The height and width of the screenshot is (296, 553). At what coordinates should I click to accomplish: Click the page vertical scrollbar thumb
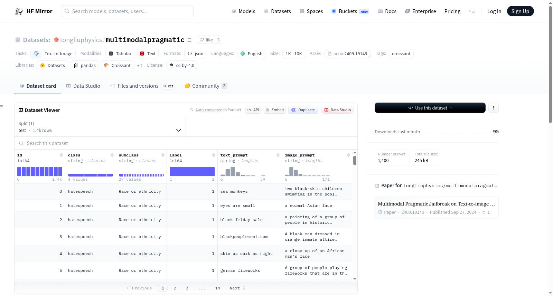click(x=550, y=64)
